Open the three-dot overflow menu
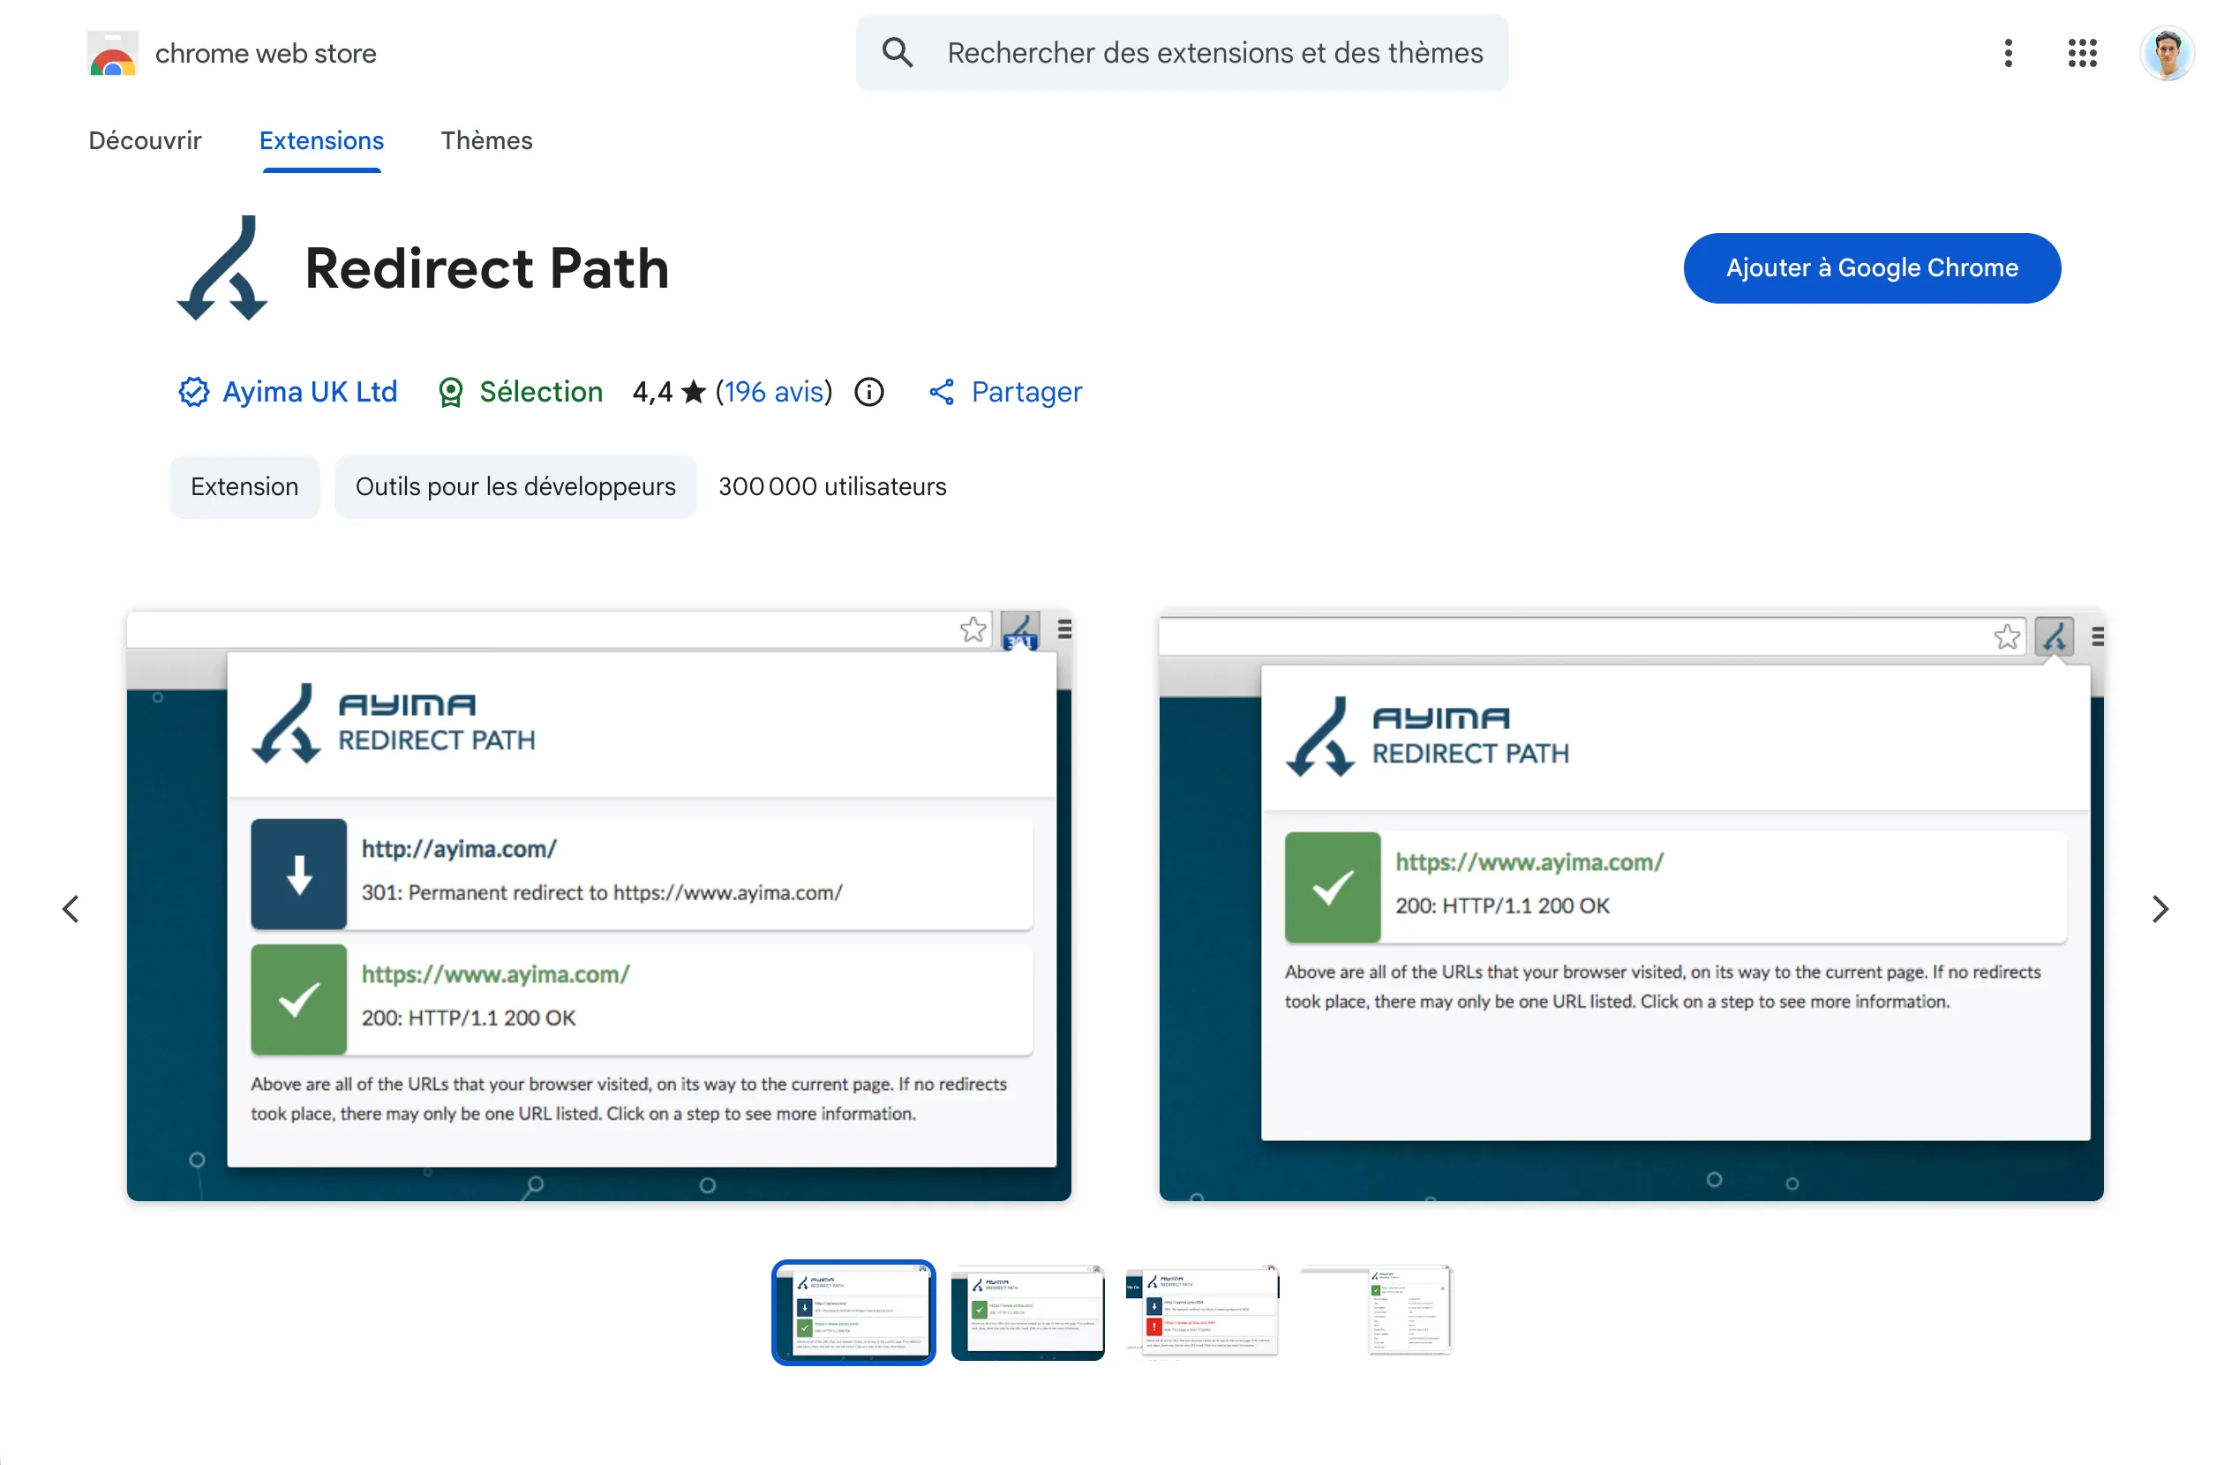Viewport: 2224px width, 1465px height. pos(2007,53)
